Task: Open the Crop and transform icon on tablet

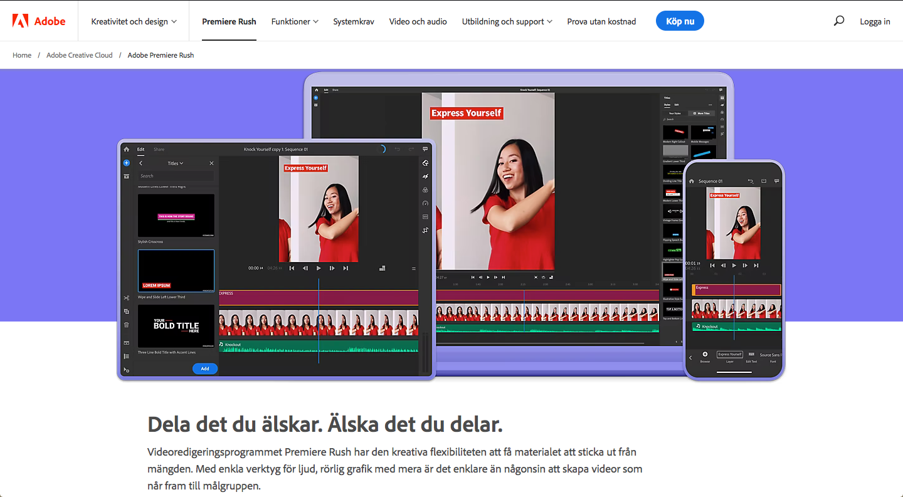Action: coord(425,230)
